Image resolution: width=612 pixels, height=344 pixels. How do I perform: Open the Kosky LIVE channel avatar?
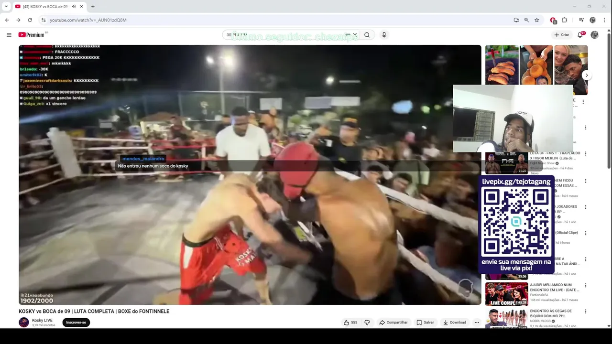[x=24, y=322]
